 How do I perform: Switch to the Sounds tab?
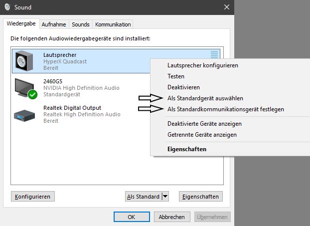pyautogui.click(x=81, y=24)
